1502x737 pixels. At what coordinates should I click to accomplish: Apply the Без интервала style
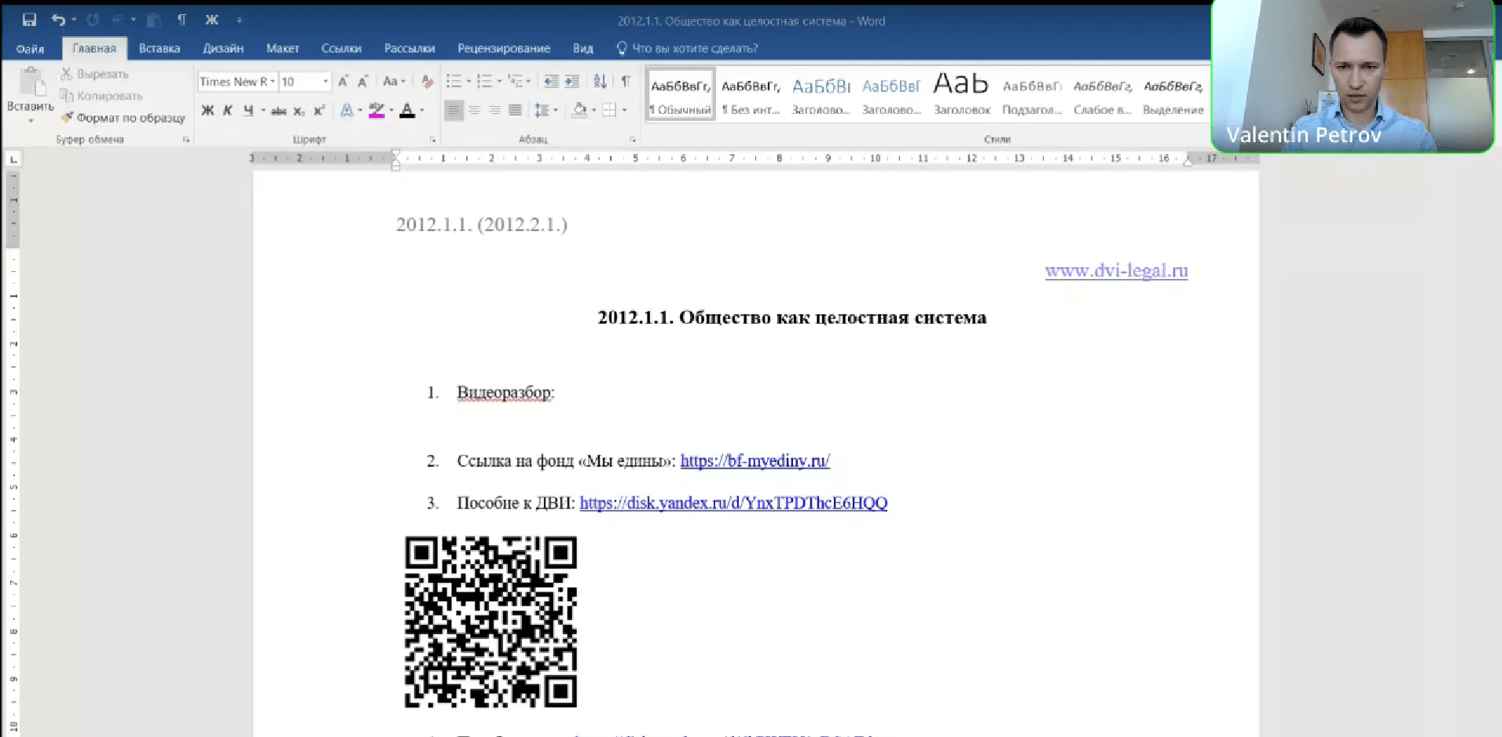coord(751,96)
